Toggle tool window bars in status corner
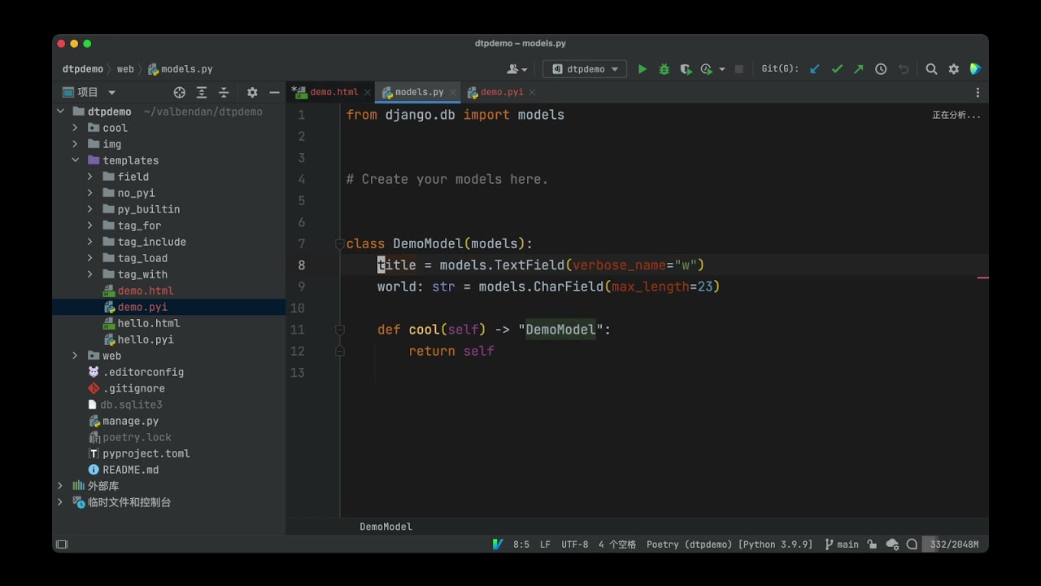This screenshot has width=1041, height=586. [x=62, y=544]
